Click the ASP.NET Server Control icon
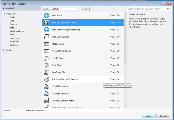Image resolution: width=174 pixels, height=120 pixels. pyautogui.click(x=47, y=101)
